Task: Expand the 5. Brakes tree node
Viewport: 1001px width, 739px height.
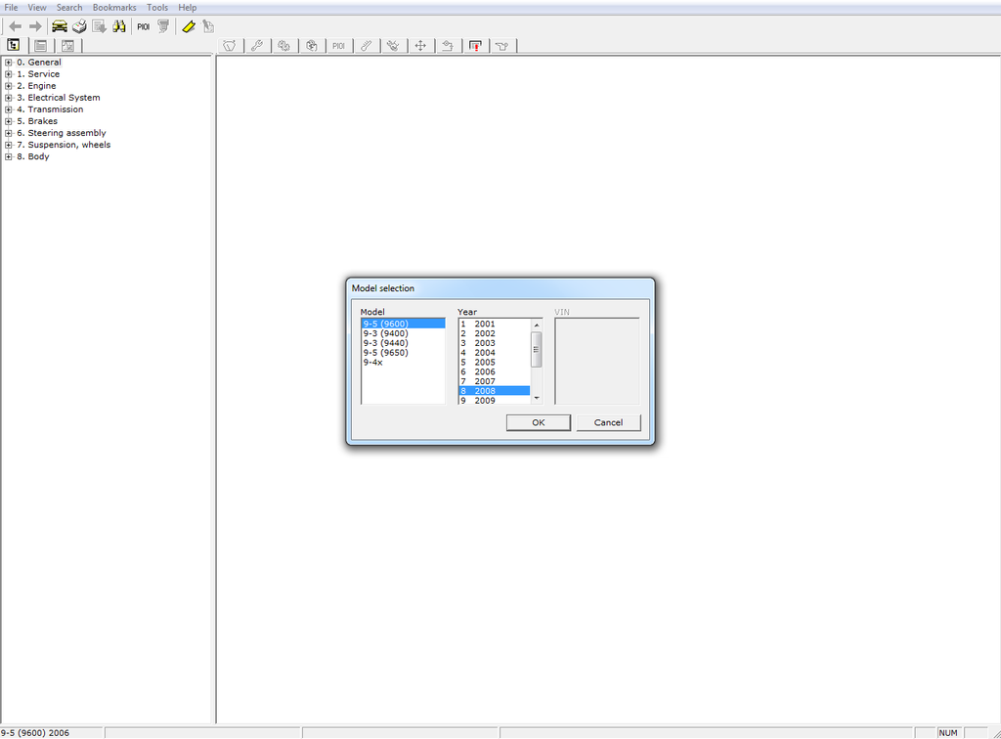Action: tap(8, 121)
